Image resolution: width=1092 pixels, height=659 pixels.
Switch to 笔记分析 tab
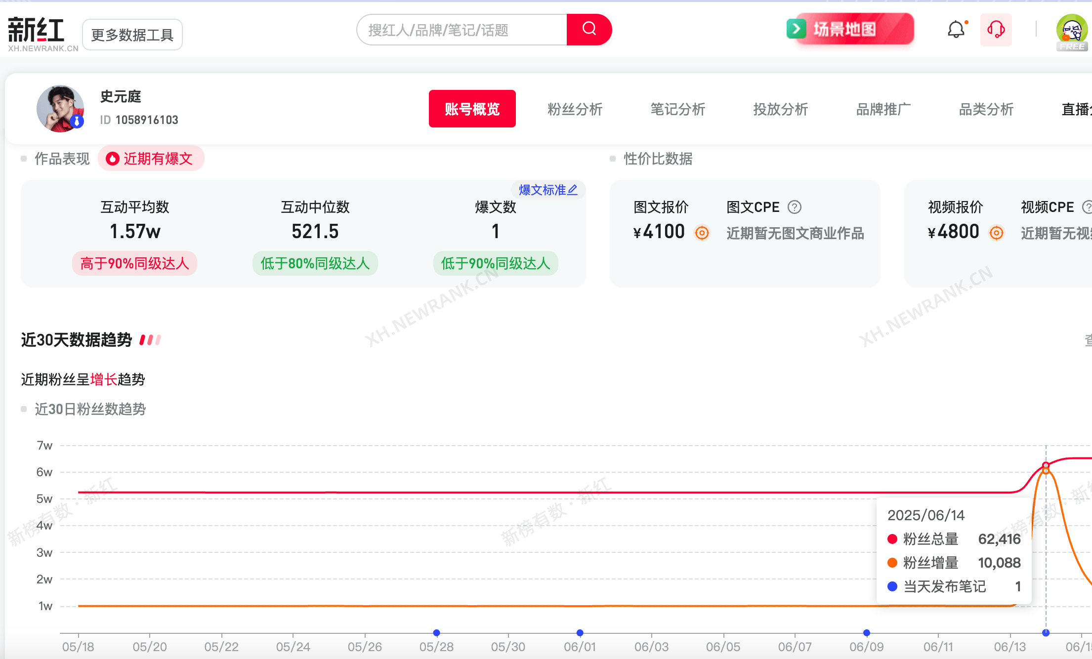pos(678,109)
